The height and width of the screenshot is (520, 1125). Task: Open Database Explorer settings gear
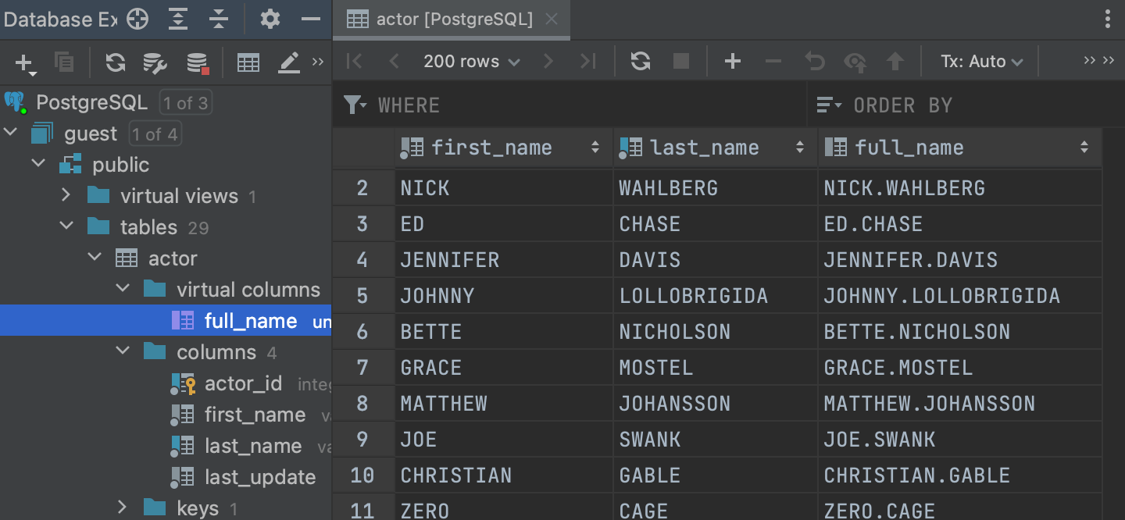[x=270, y=20]
